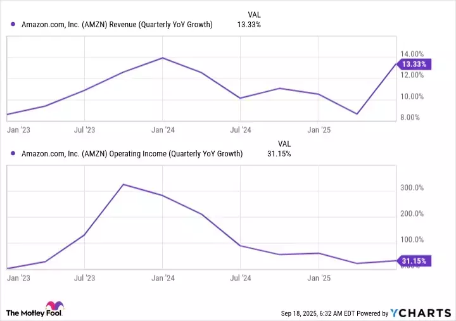Click the 300.0% operating income y-axis label
456x321 pixels.
click(x=412, y=188)
